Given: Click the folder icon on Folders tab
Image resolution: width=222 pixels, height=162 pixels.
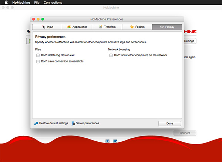Looking at the screenshot, I should (x=132, y=27).
